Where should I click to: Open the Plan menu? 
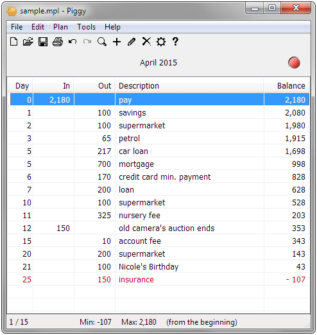(60, 27)
